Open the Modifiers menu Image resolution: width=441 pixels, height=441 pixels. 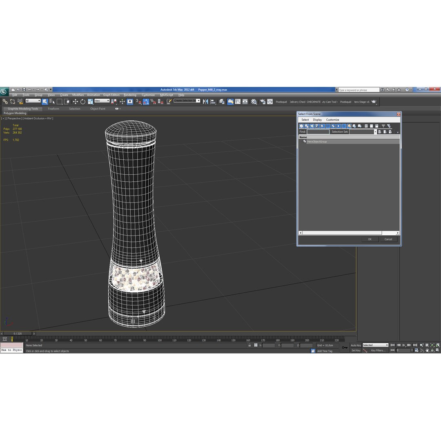tap(78, 95)
